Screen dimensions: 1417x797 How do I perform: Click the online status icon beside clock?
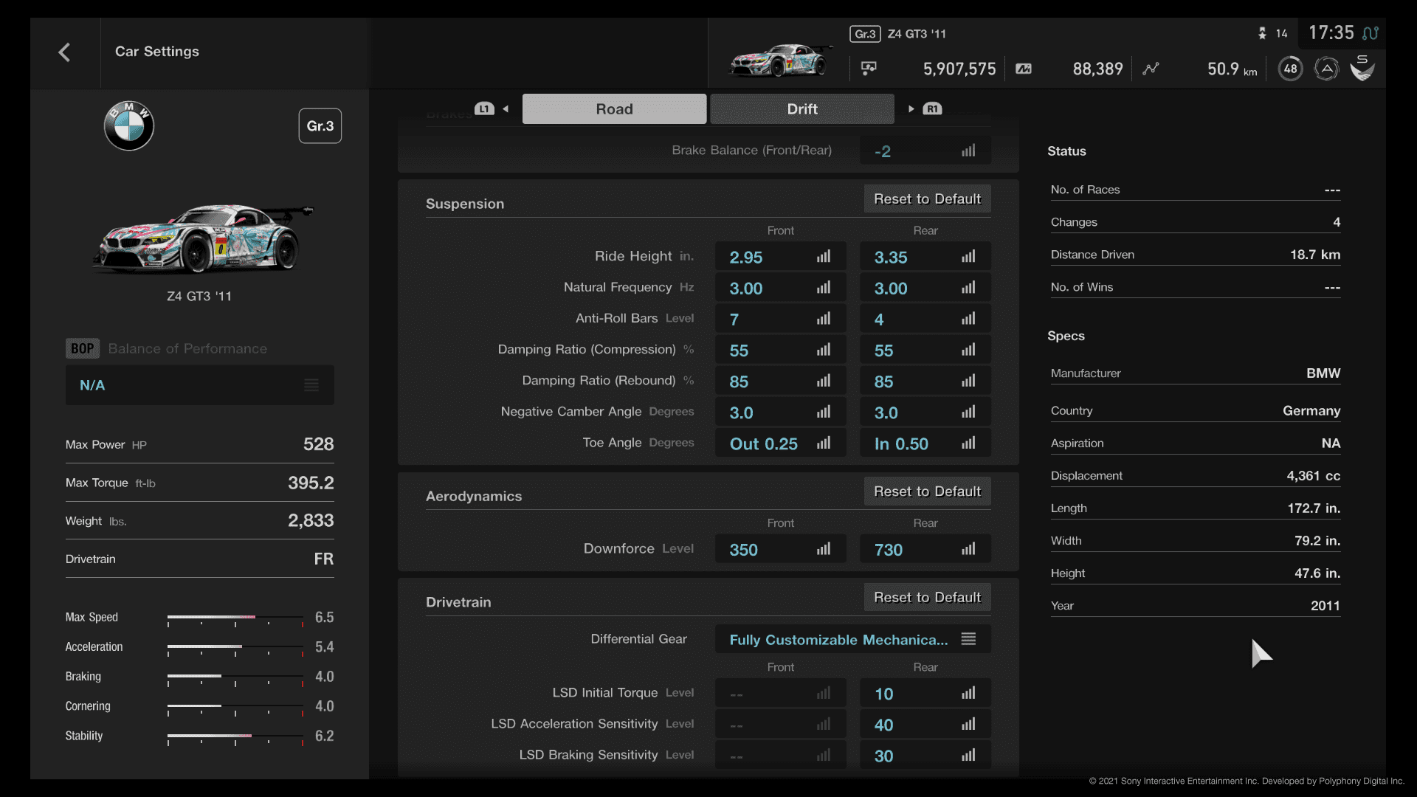point(1371,33)
